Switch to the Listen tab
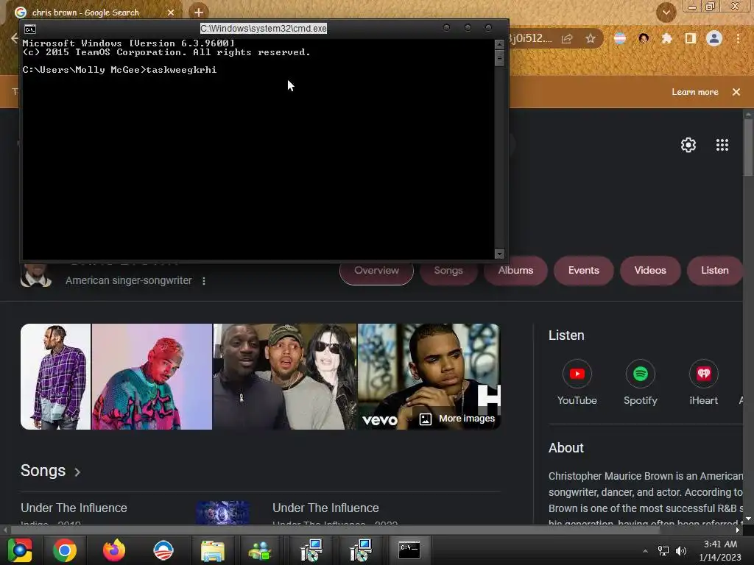The height and width of the screenshot is (565, 754). coord(714,271)
